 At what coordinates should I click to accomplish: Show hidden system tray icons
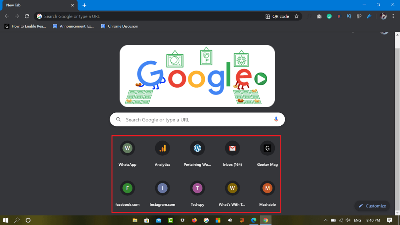pyautogui.click(x=326, y=220)
